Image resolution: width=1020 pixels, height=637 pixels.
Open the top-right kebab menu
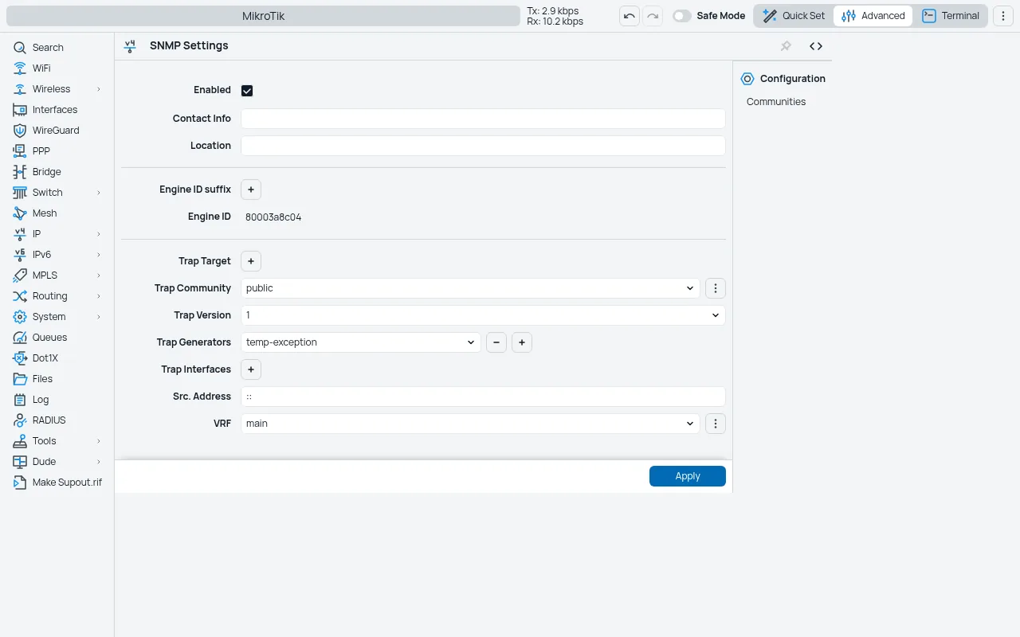coord(1003,16)
